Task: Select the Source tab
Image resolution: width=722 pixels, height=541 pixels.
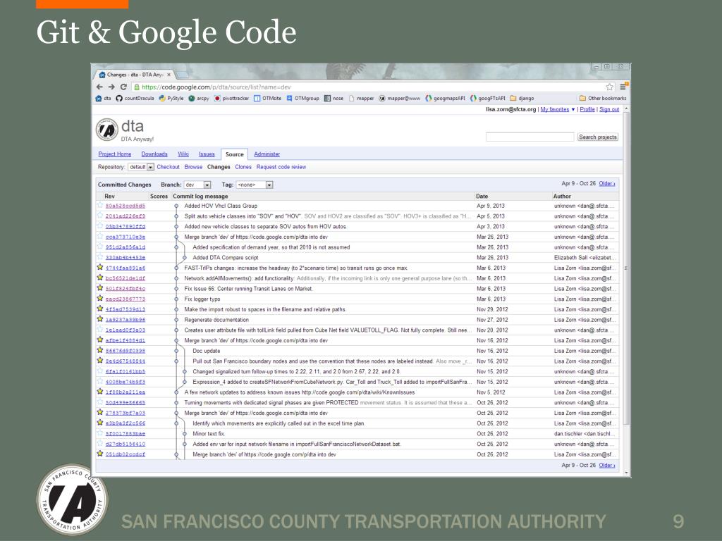Action: coord(234,154)
